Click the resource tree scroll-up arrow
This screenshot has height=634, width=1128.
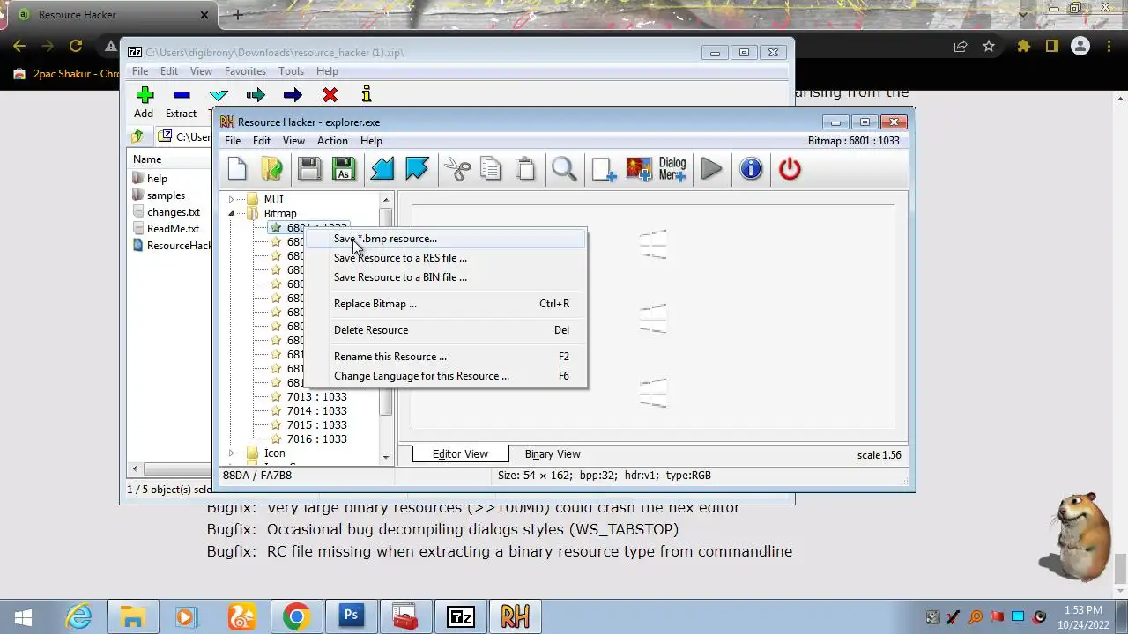pyautogui.click(x=386, y=200)
